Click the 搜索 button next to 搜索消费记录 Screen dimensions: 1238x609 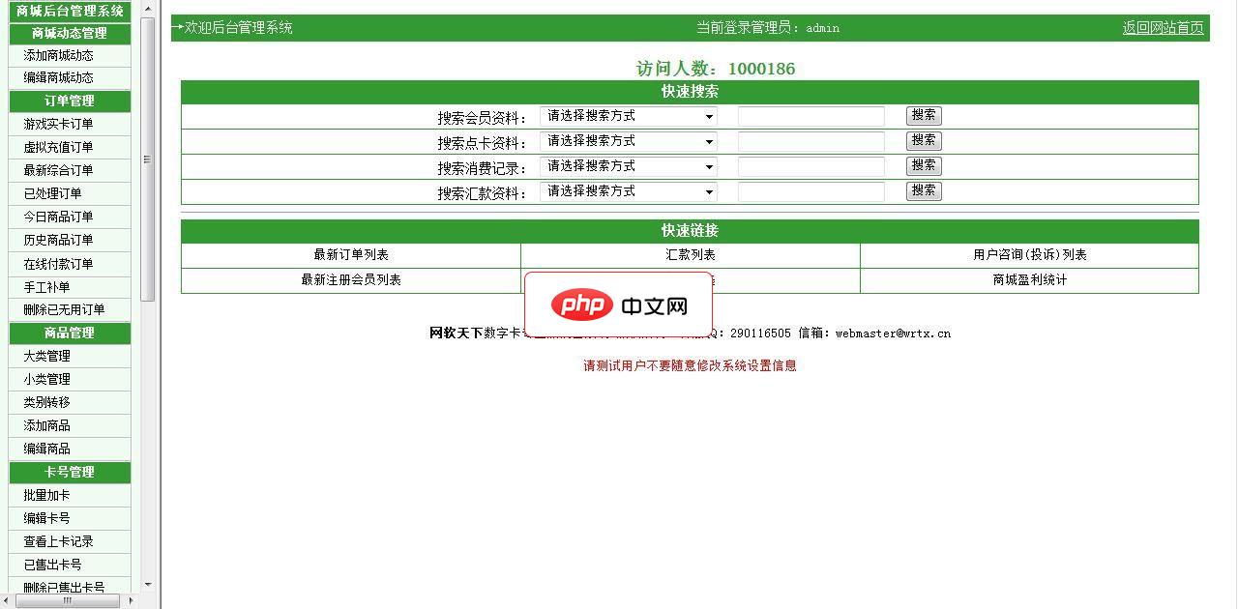[922, 165]
